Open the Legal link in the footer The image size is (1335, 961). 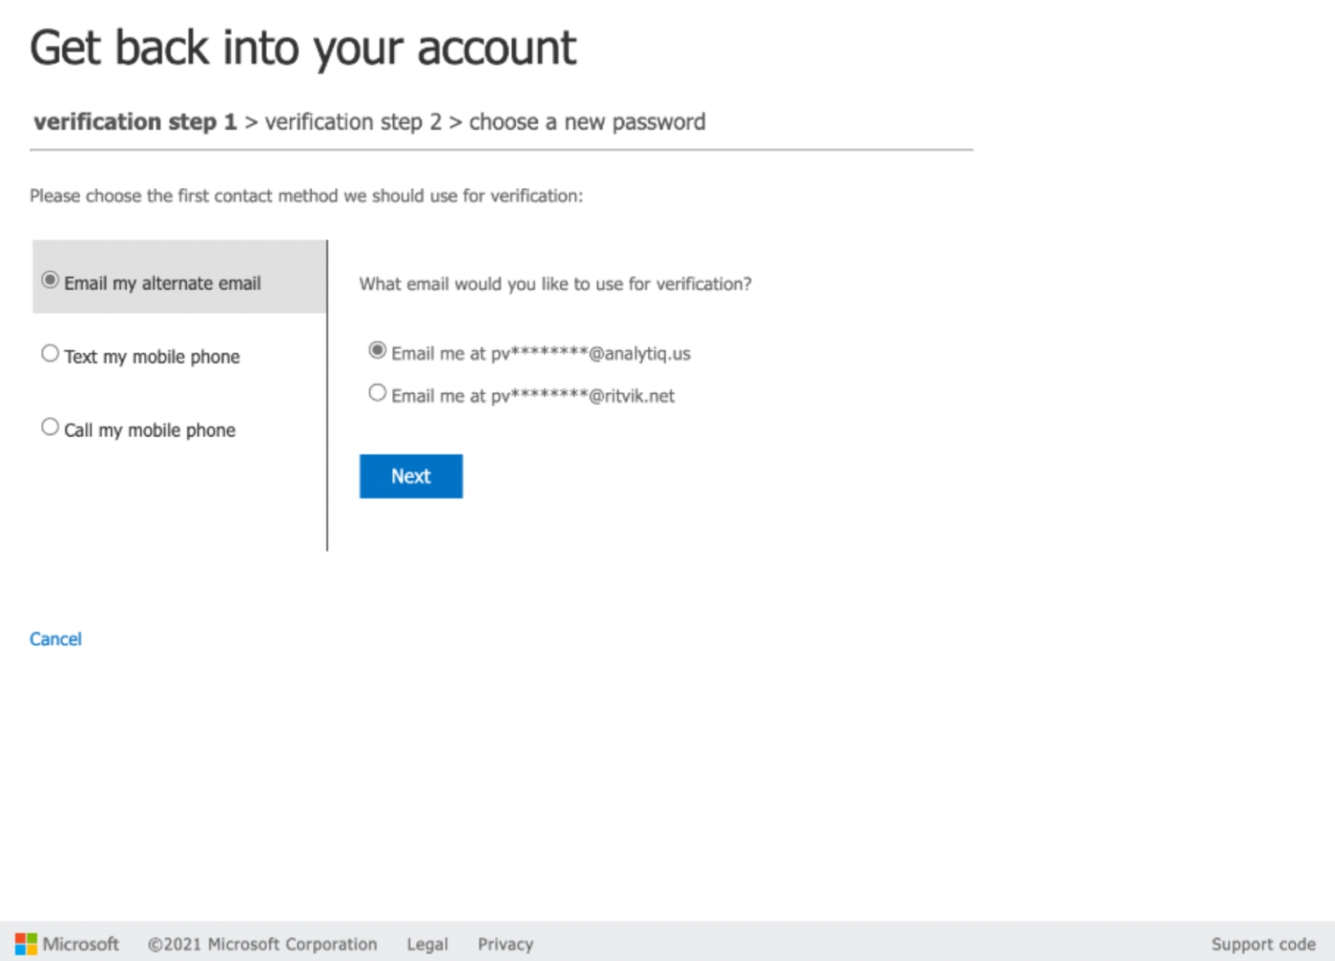[x=427, y=944]
